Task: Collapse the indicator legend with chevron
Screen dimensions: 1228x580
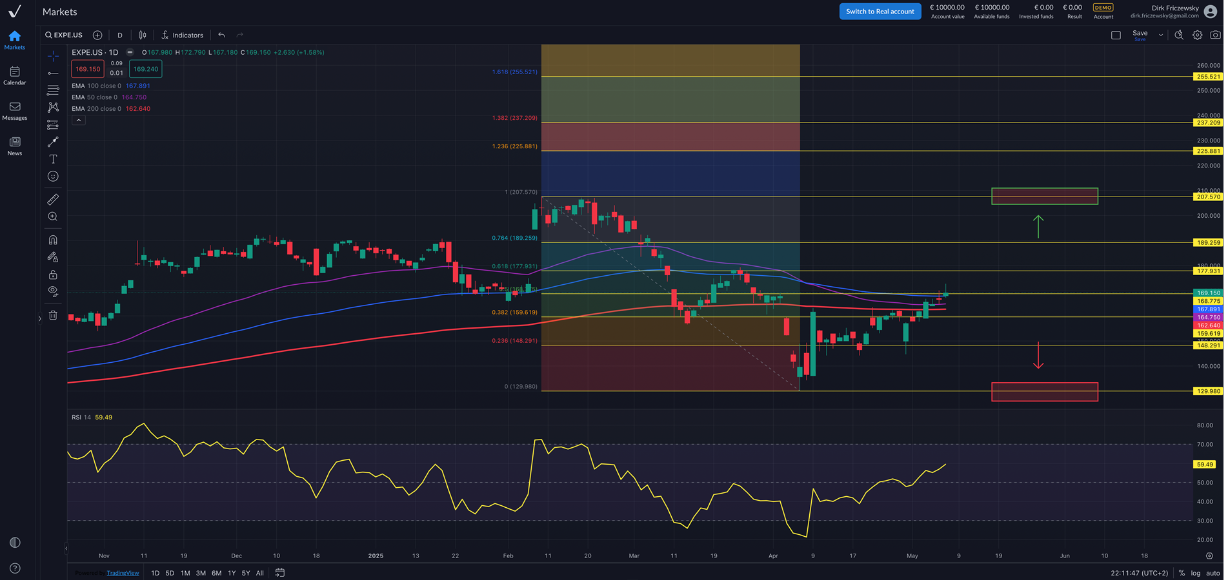Action: tap(78, 121)
